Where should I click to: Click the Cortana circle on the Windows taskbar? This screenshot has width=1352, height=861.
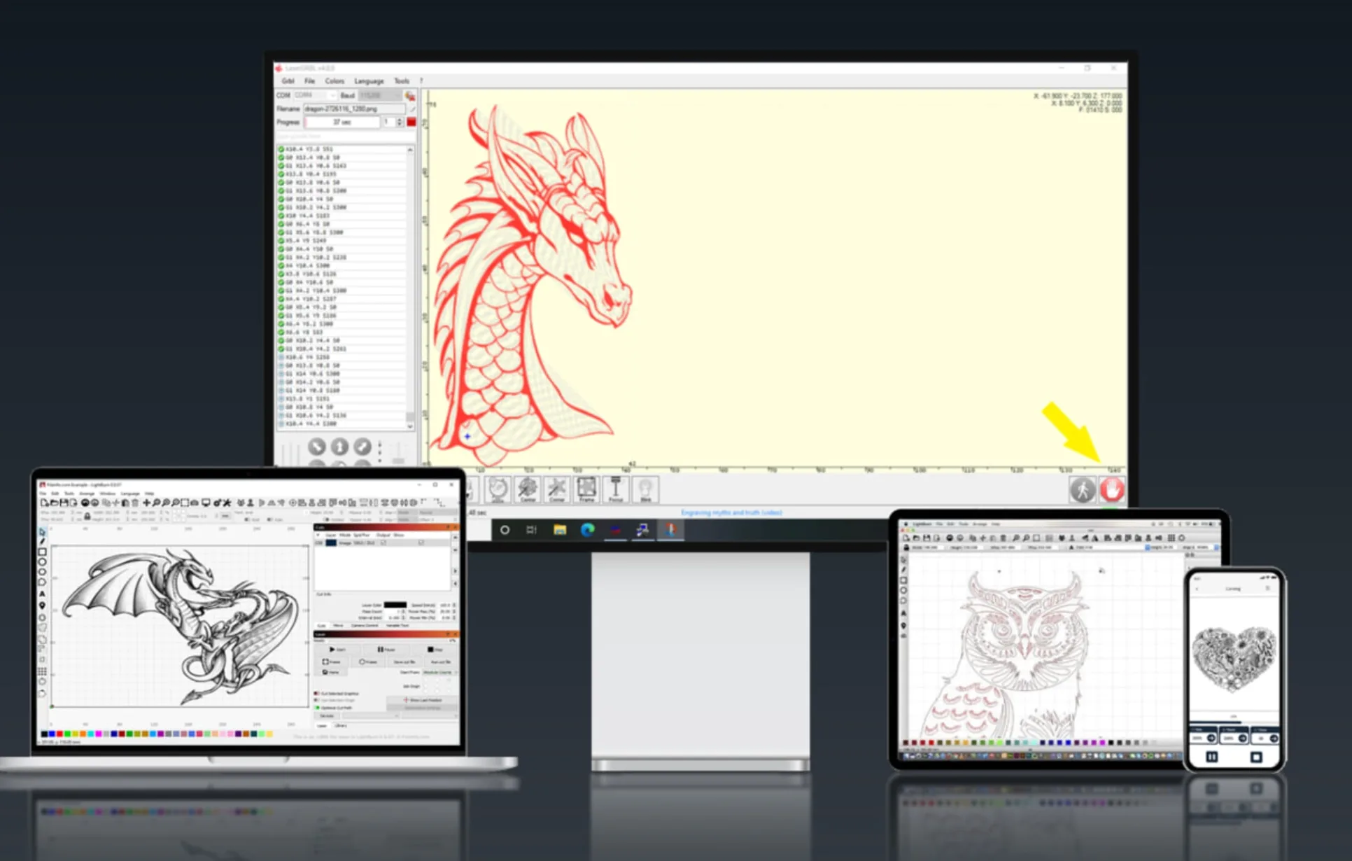coord(505,530)
